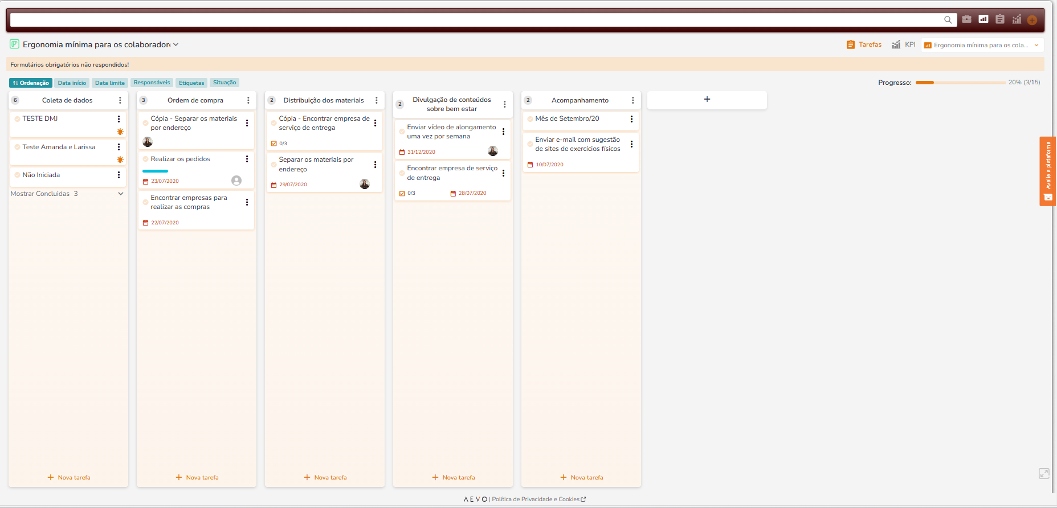Viewport: 1057px width, 508px height.
Task: Click the Avalie a plataforma side tab
Action: tap(1047, 171)
